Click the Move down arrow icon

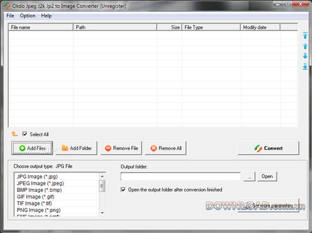coord(305,56)
